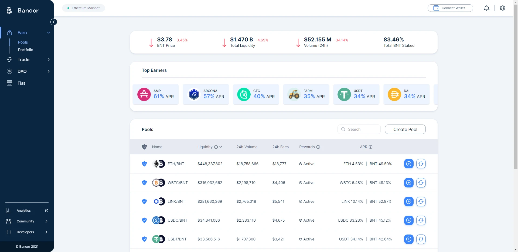
Task: Click the Fiat card icon in sidebar
Action: [x=9, y=83]
